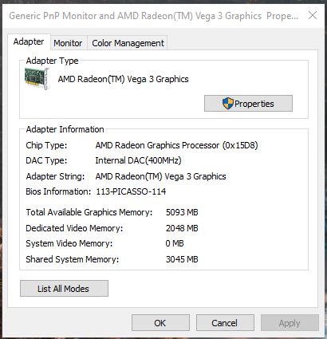Close the properties dialog with X
The width and height of the screenshot is (327, 339).
click(x=313, y=15)
